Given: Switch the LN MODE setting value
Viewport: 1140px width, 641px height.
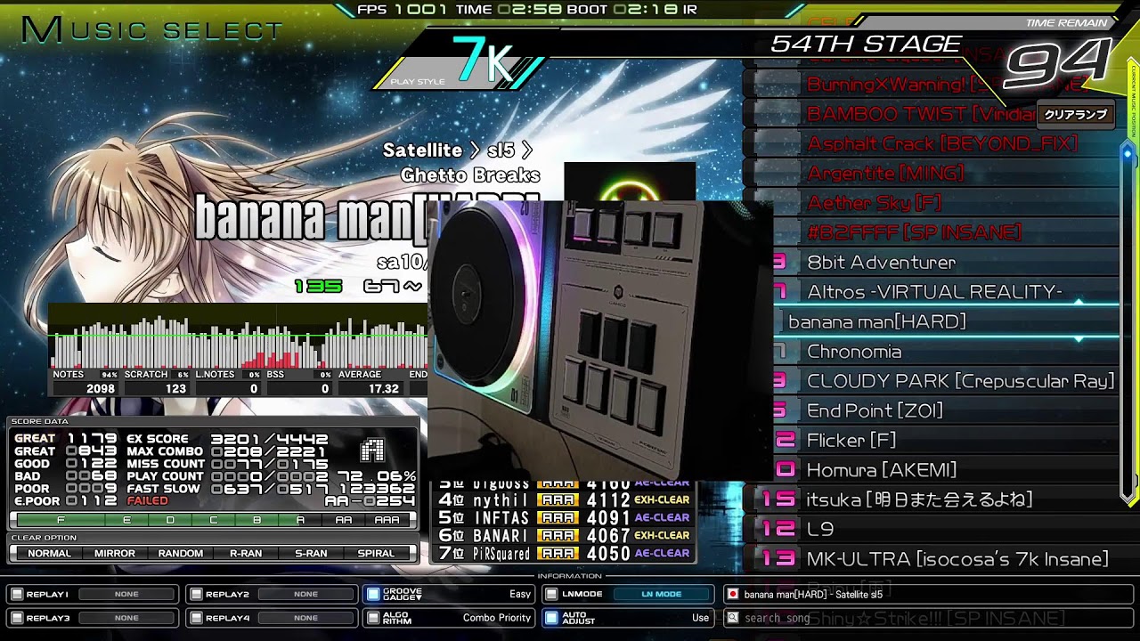Looking at the screenshot, I should tap(661, 594).
